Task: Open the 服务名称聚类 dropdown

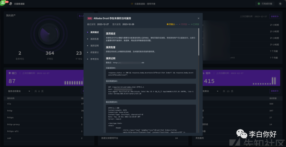Action: point(19,91)
